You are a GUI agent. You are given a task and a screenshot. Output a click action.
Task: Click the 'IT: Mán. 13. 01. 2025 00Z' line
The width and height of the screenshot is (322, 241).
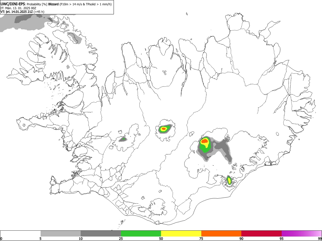18,8
